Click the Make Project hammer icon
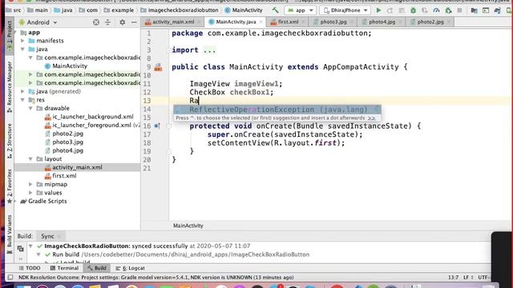This screenshot has height=288, width=513. coord(275,10)
